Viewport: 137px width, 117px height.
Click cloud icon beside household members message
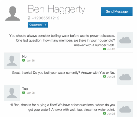[125, 40]
